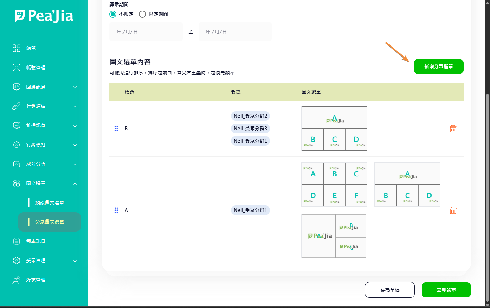
Task: Click the start date input field
Action: pyautogui.click(x=146, y=32)
